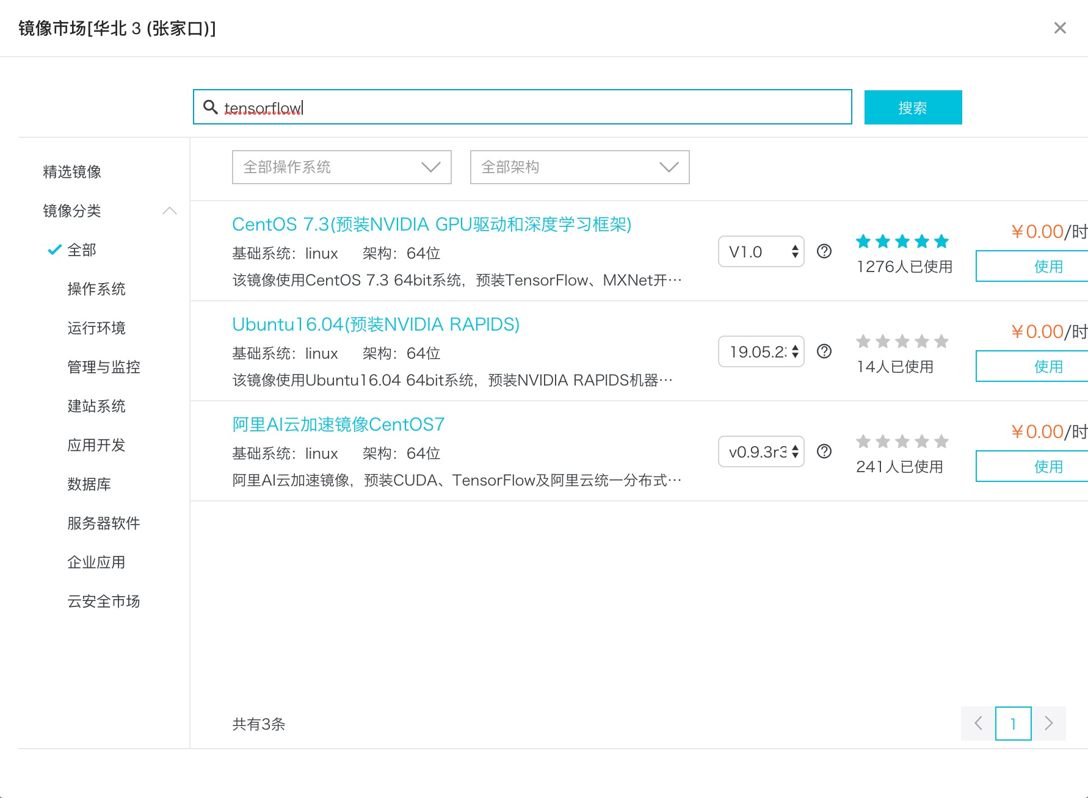Click the 搜索 search button
Screen dimensions: 1088x798
click(x=913, y=107)
